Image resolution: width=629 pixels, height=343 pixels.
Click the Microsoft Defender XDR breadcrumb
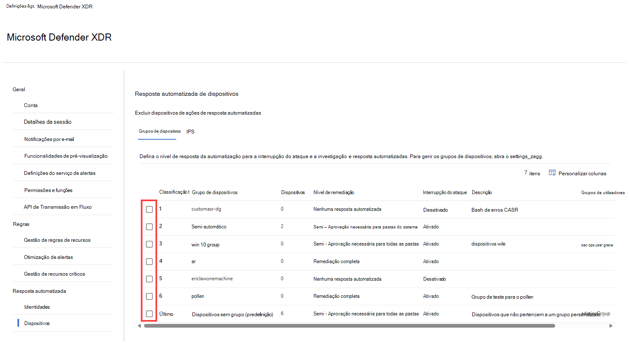pyautogui.click(x=65, y=7)
